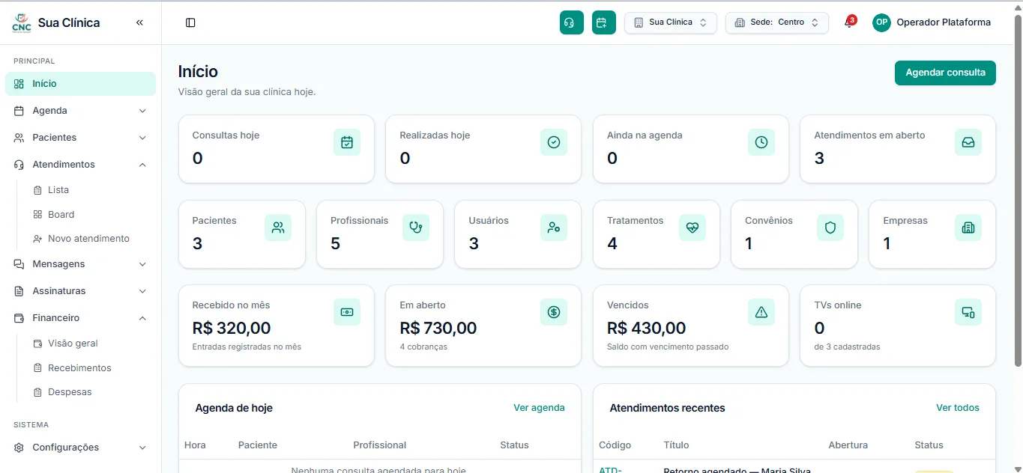This screenshot has width=1023, height=473.
Task: Click the '4 cobranças' subtitle text
Action: [423, 347]
